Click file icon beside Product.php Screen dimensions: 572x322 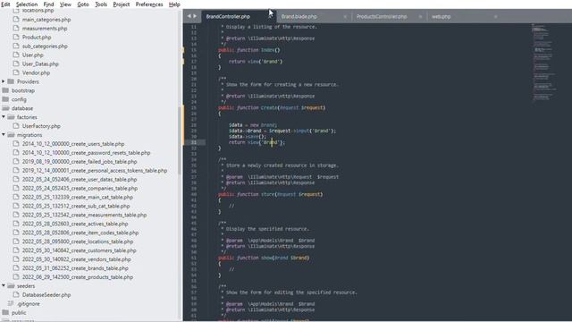[16, 37]
